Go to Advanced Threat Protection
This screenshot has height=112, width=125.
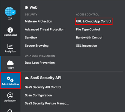(x=45, y=30)
